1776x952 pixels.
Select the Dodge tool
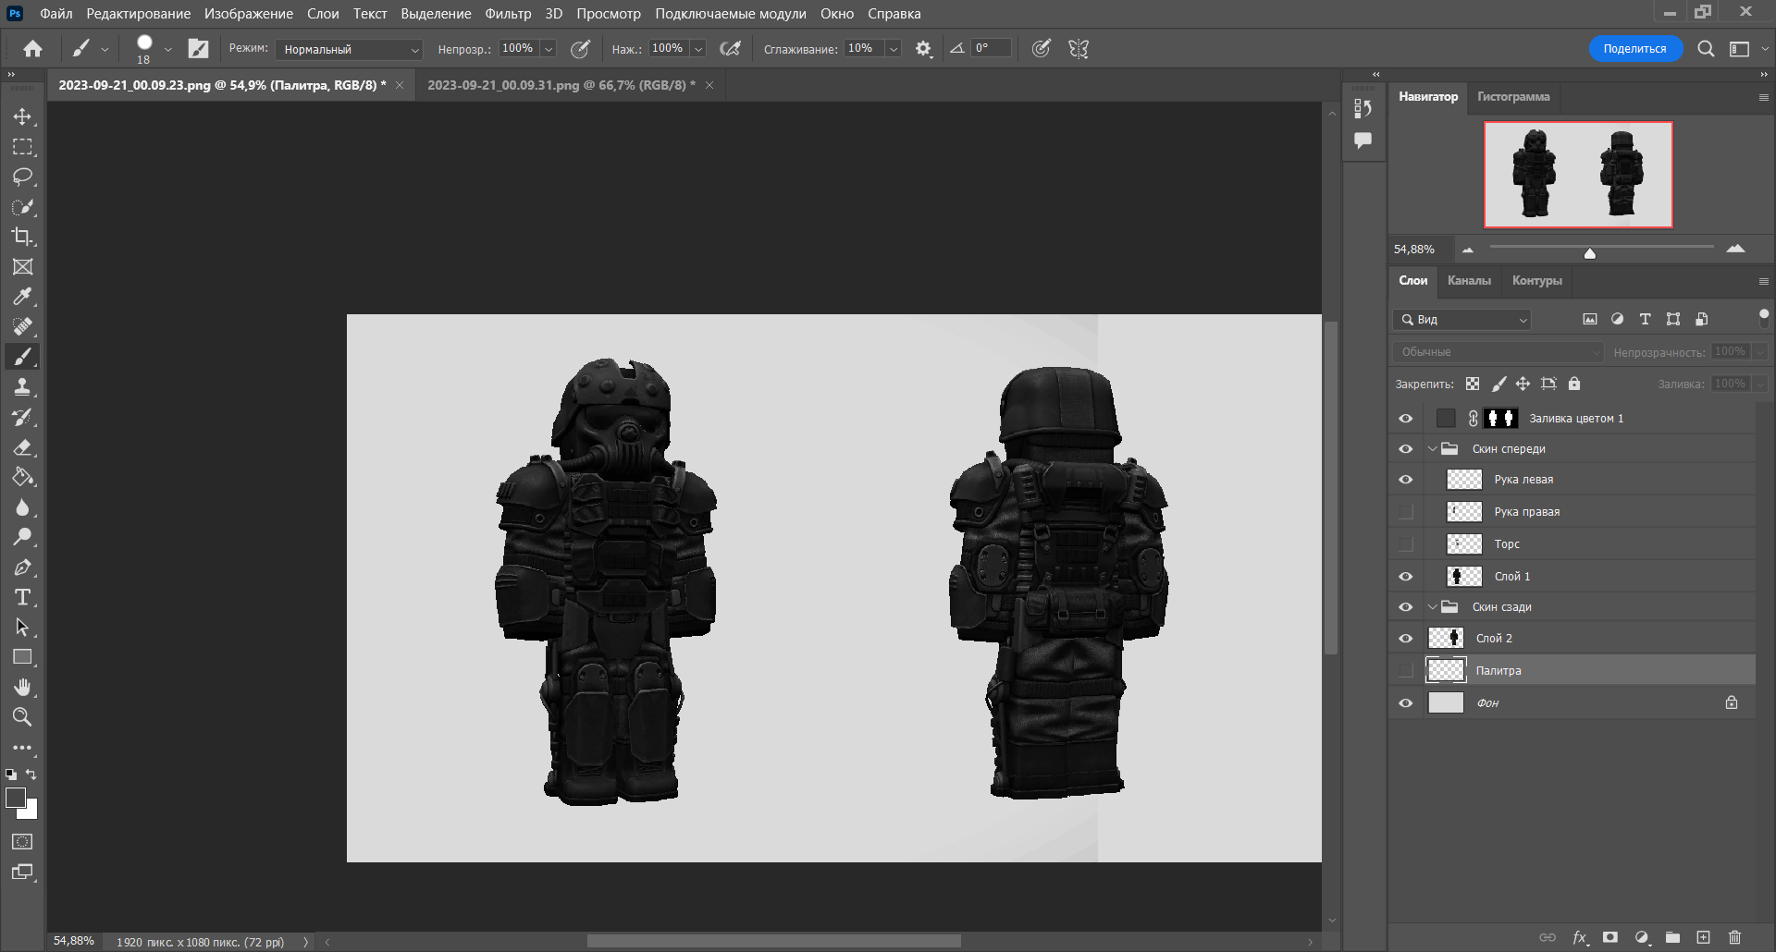pyautogui.click(x=22, y=537)
